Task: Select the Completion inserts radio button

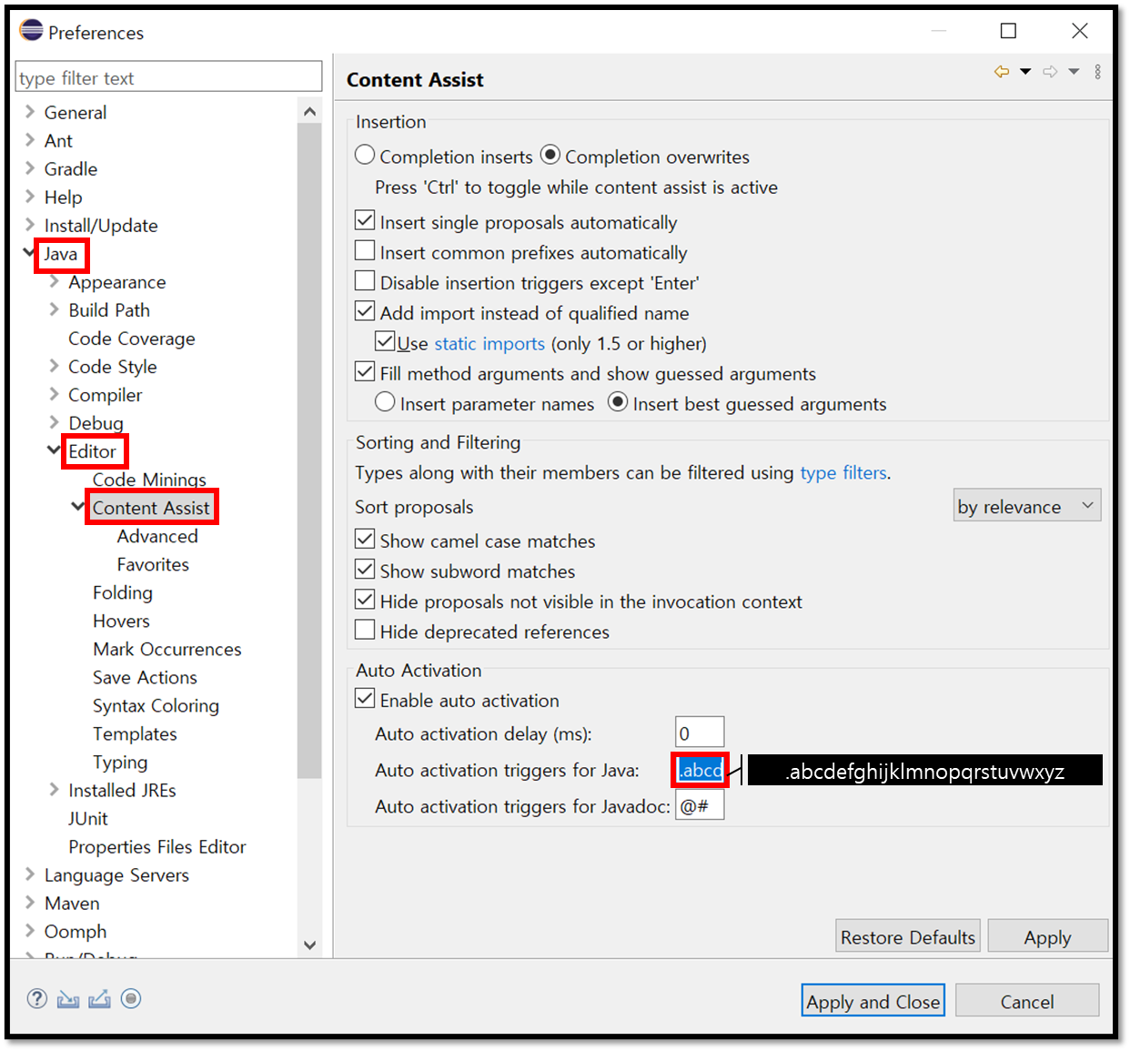Action: point(365,155)
